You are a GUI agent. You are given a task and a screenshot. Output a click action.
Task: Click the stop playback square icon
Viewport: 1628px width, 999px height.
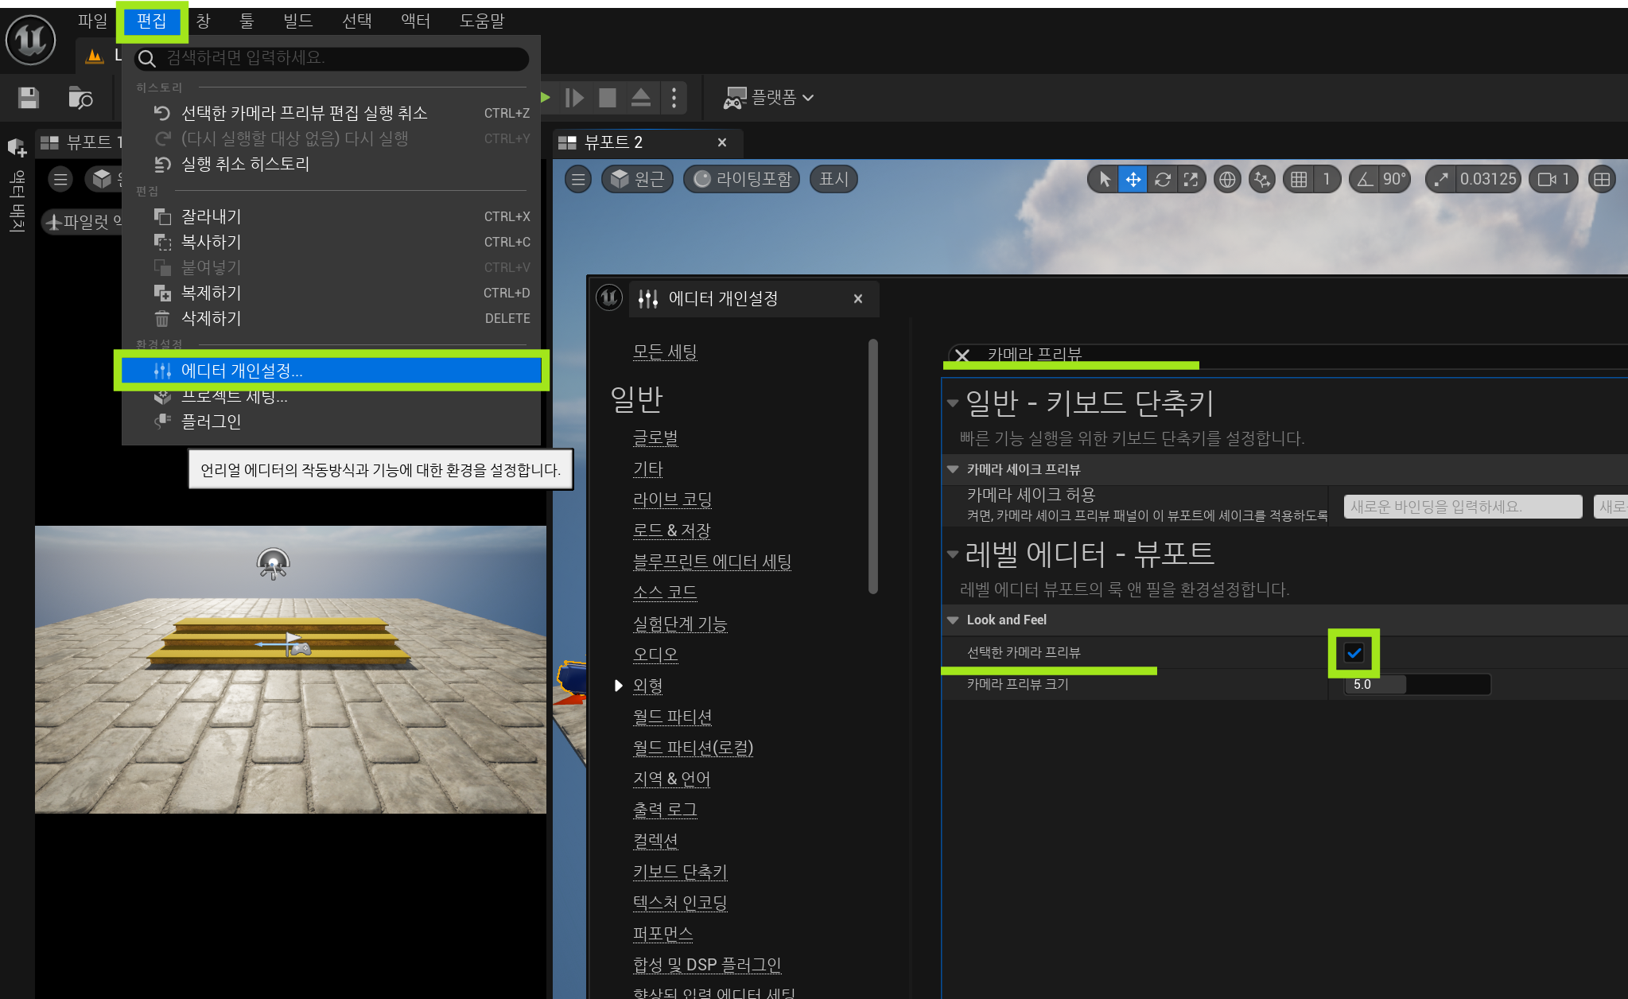[x=608, y=98]
